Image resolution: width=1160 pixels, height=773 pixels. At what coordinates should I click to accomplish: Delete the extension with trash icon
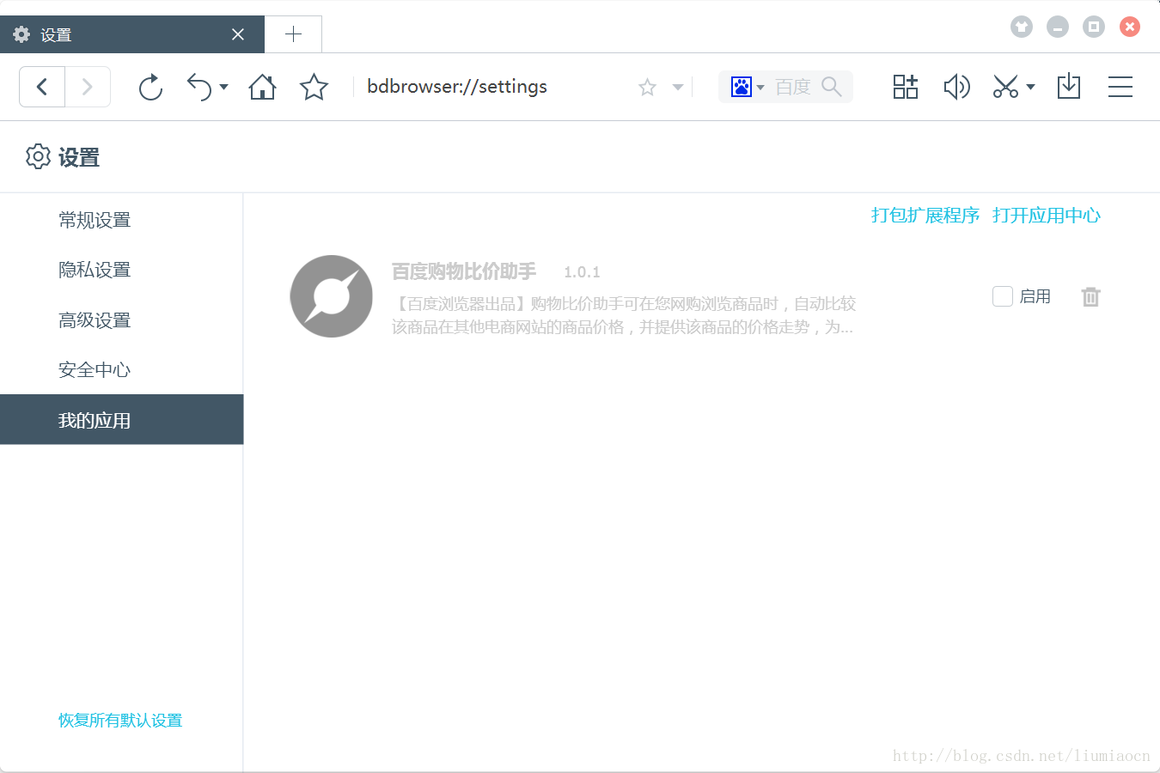pos(1090,297)
